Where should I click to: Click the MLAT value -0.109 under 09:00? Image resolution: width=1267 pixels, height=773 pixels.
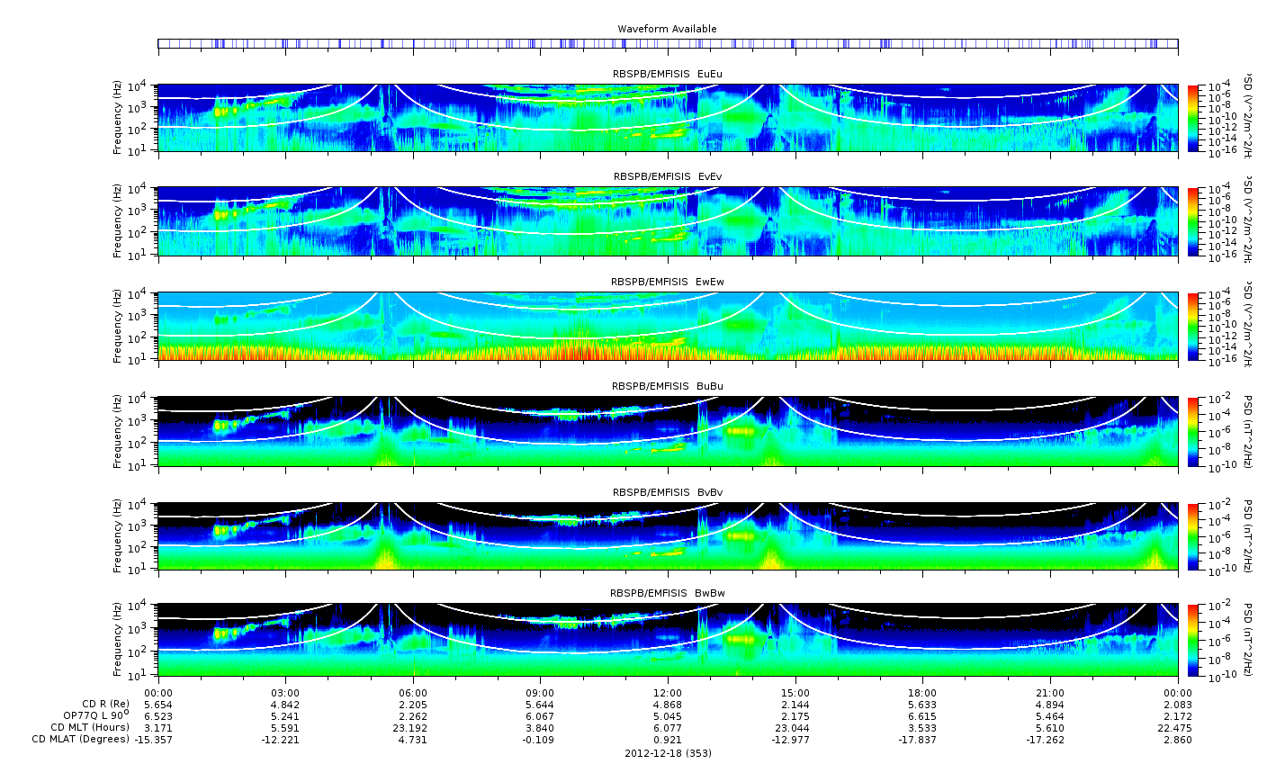point(540,740)
